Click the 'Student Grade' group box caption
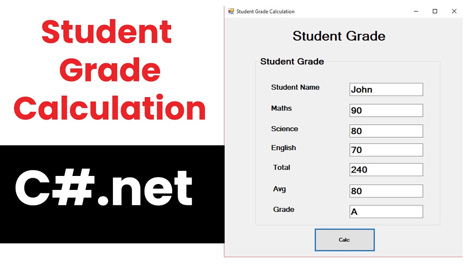 coord(292,61)
